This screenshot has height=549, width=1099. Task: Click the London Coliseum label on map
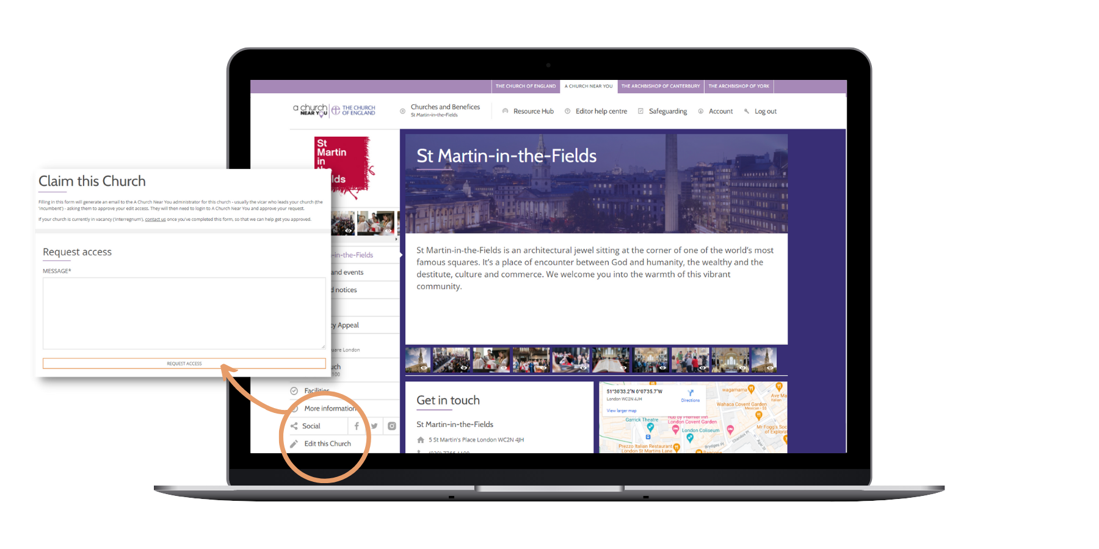[x=701, y=430]
